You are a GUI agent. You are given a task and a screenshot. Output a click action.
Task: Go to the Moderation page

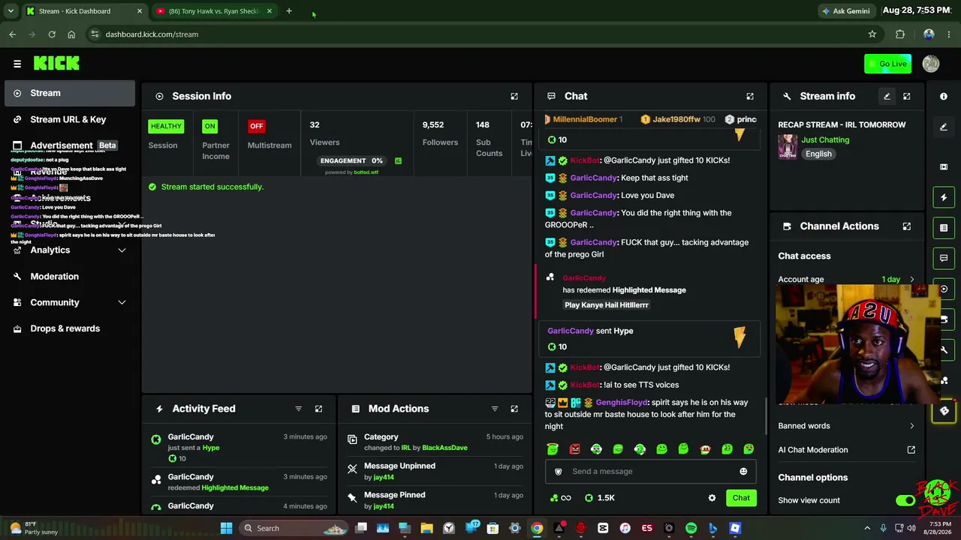[x=54, y=277]
